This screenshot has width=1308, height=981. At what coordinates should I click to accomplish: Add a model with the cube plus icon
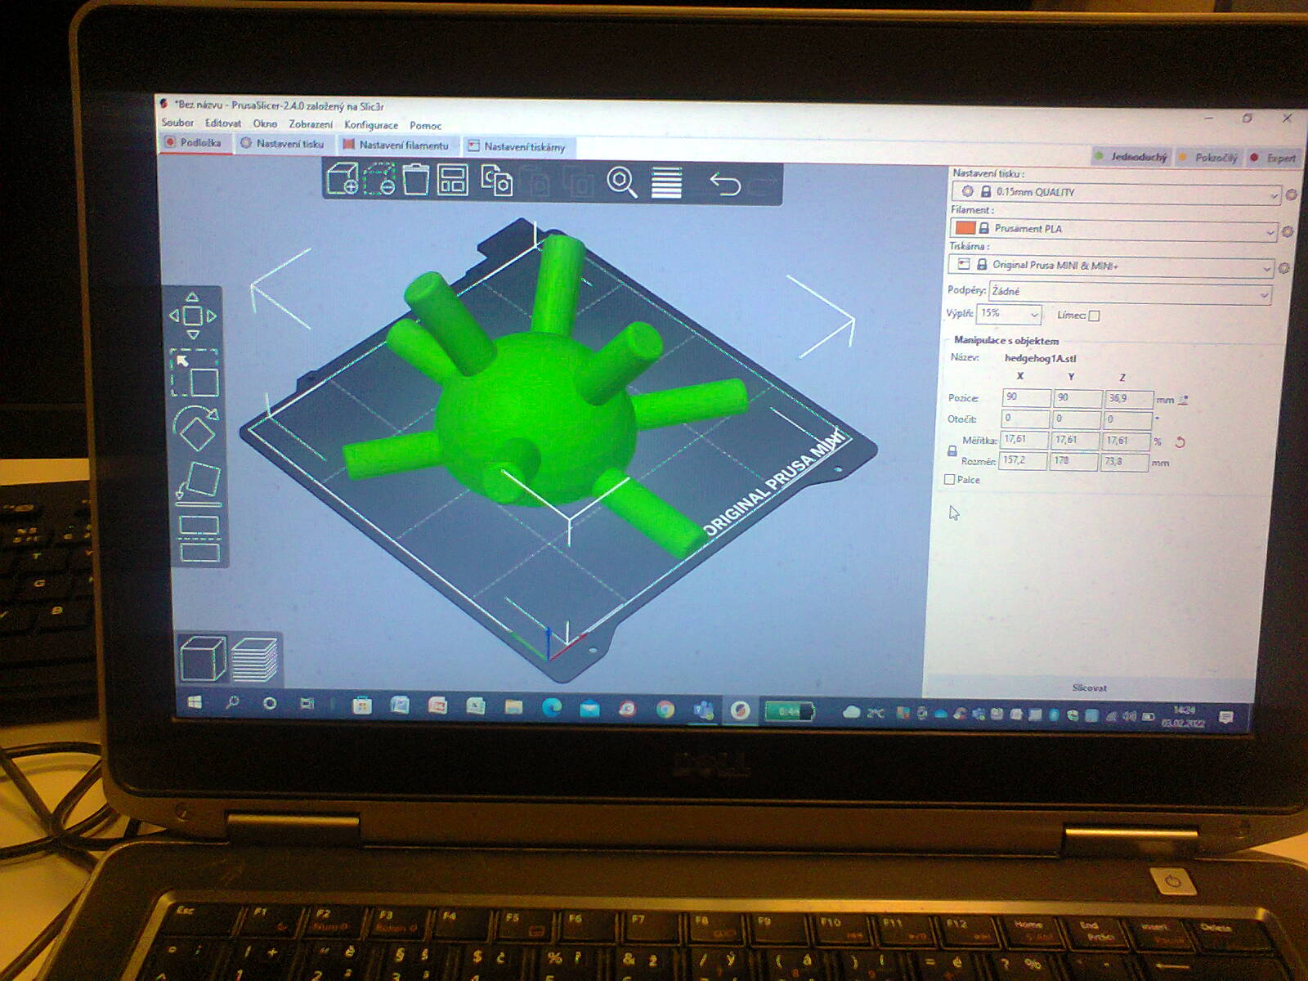(343, 179)
